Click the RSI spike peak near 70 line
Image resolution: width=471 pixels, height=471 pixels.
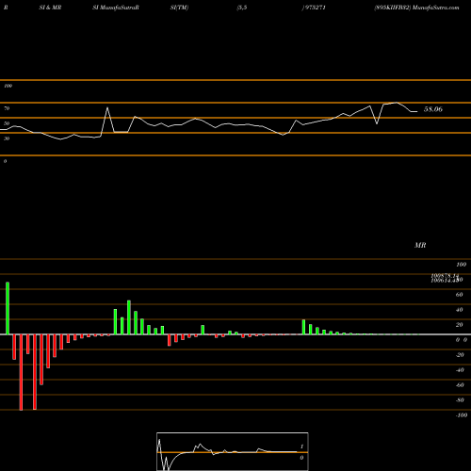pos(107,108)
